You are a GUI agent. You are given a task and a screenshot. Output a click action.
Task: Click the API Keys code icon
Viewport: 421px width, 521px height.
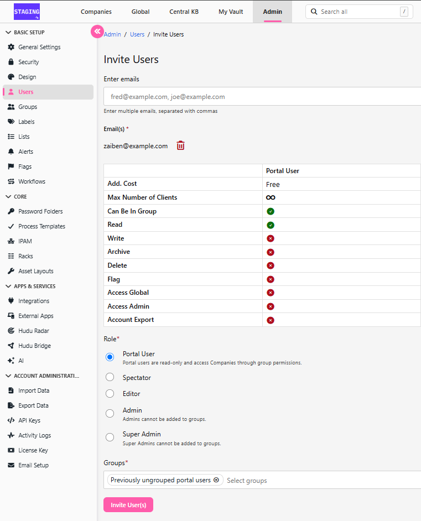coord(11,421)
